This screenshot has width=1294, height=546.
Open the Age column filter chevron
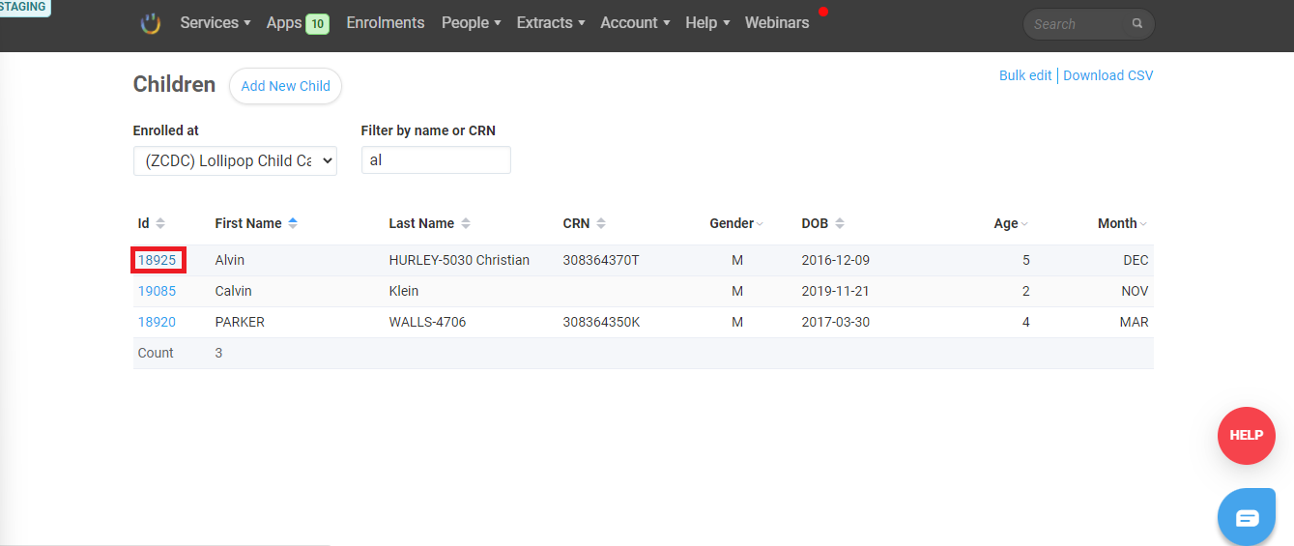coord(1024,224)
